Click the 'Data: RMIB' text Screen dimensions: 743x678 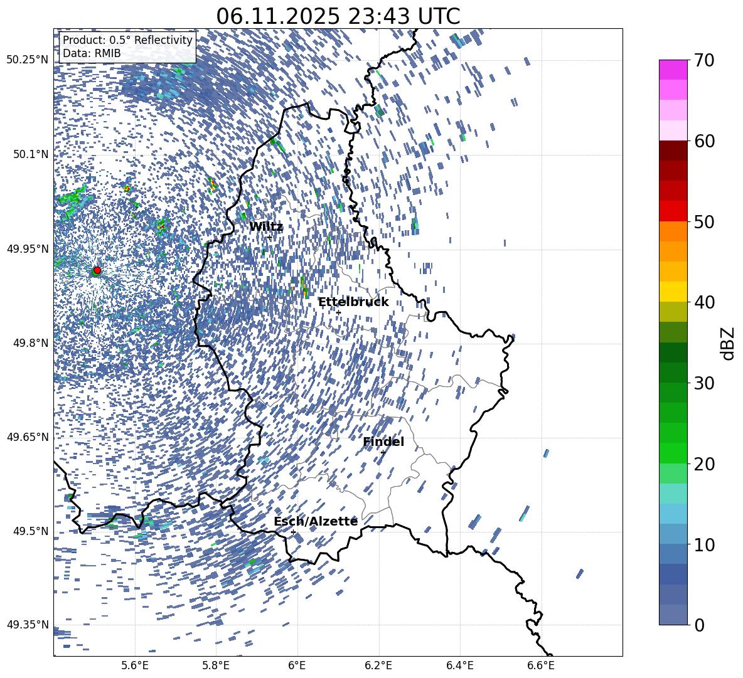(92, 53)
